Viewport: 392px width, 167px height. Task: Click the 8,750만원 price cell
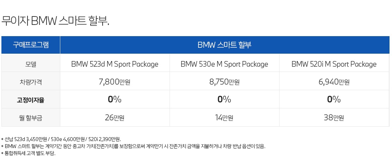click(x=225, y=82)
